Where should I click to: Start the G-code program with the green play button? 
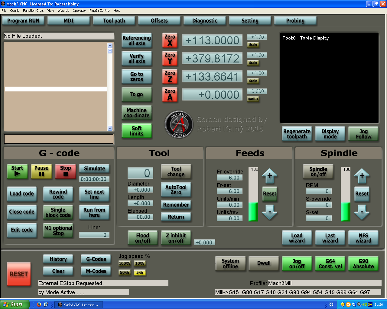[17, 171]
